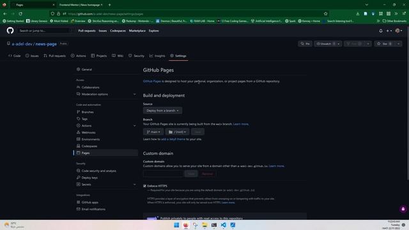
Task: Click Learn more beside custom domain description
Action: 277,166
